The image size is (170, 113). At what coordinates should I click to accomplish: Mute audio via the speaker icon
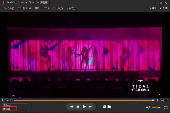point(148,107)
